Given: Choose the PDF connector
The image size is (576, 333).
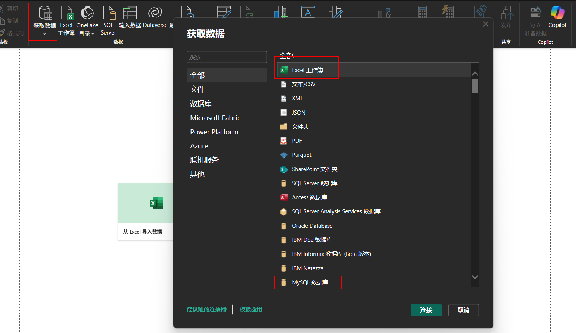Looking at the screenshot, I should (x=374, y=141).
